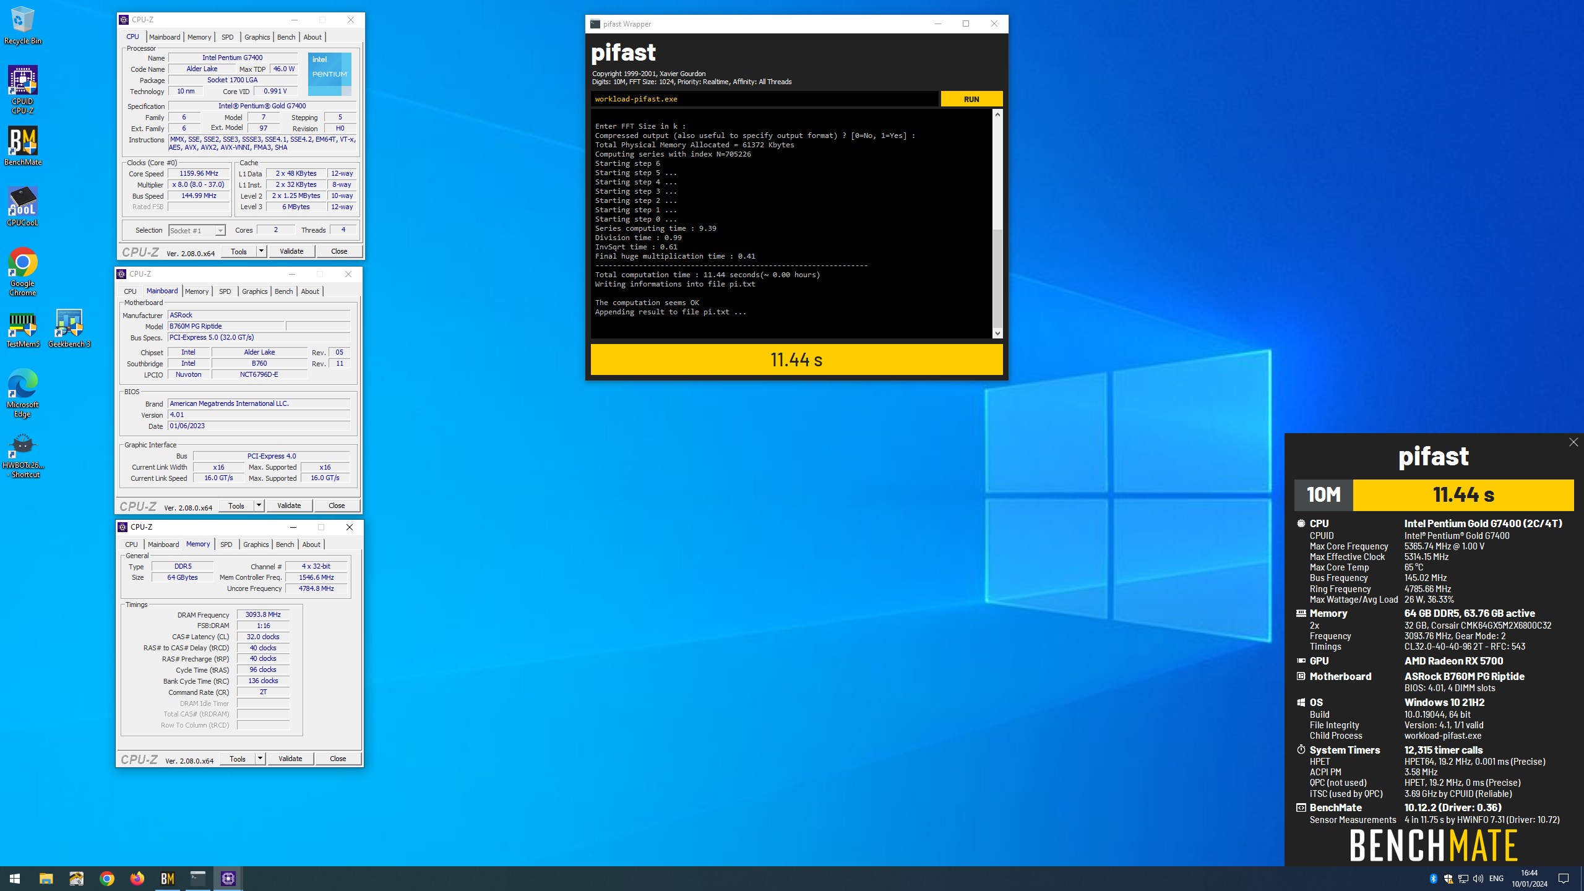Image resolution: width=1584 pixels, height=891 pixels.
Task: Click the ENG language indicator
Action: pos(1496,879)
